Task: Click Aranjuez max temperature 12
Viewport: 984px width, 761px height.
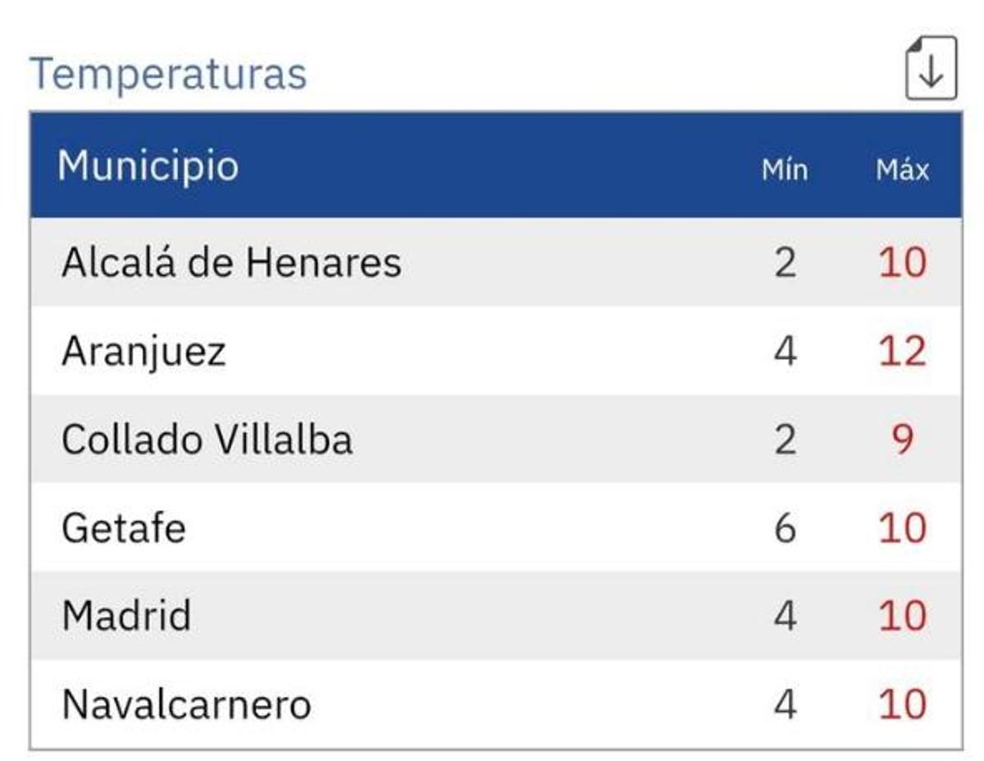Action: coord(902,352)
